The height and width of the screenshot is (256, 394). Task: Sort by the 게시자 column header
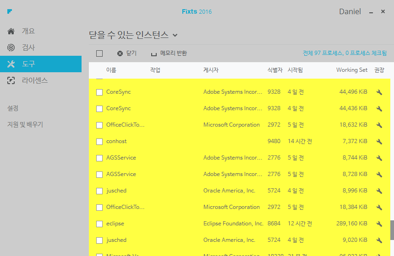[211, 70]
